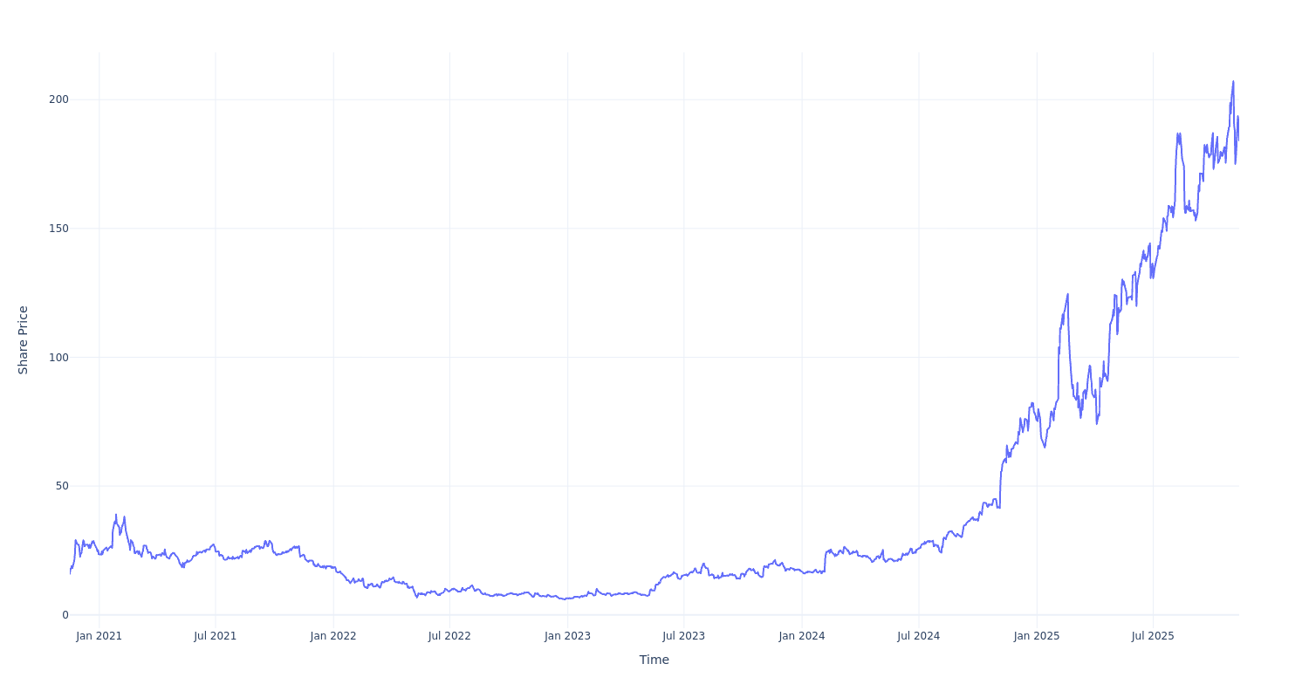Click the Jan 2021 x-axis tick label
The width and height of the screenshot is (1309, 698).
click(x=99, y=636)
